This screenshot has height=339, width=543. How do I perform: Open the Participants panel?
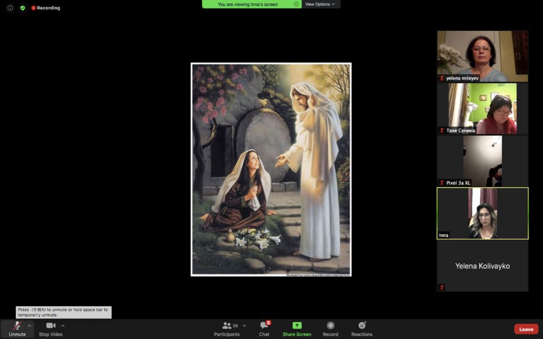pos(227,329)
